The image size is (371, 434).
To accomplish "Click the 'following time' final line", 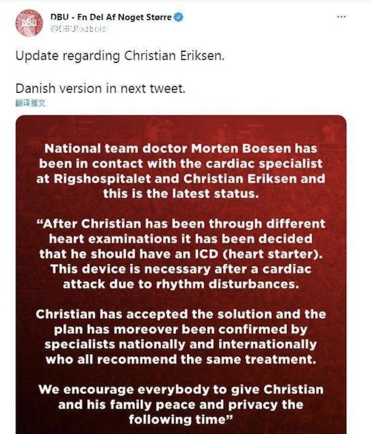I will point(181,420).
